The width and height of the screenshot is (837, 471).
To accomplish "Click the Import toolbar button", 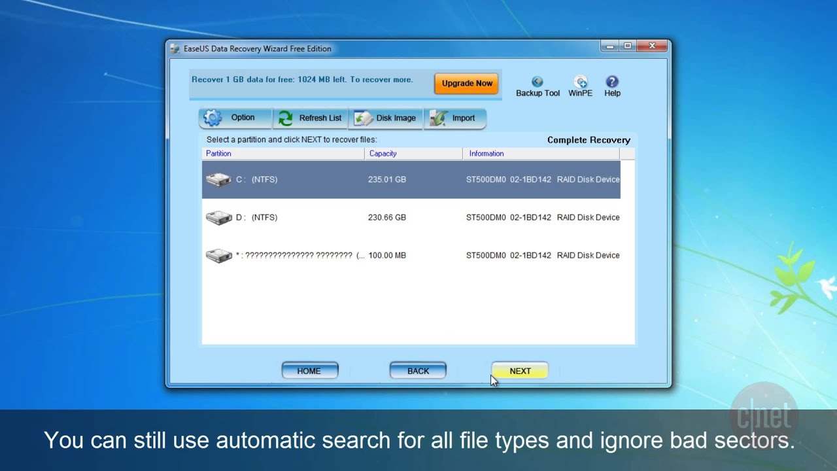I will [455, 118].
